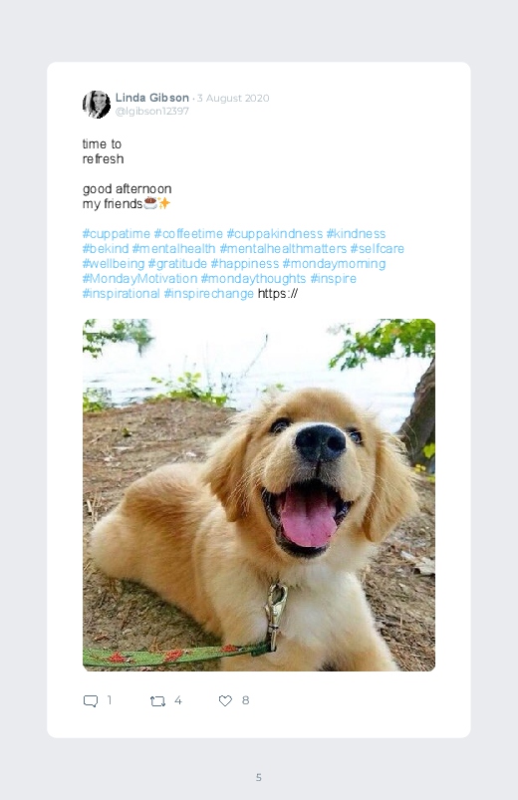Open the #cuppatime hashtag
518x800 pixels.
117,234
